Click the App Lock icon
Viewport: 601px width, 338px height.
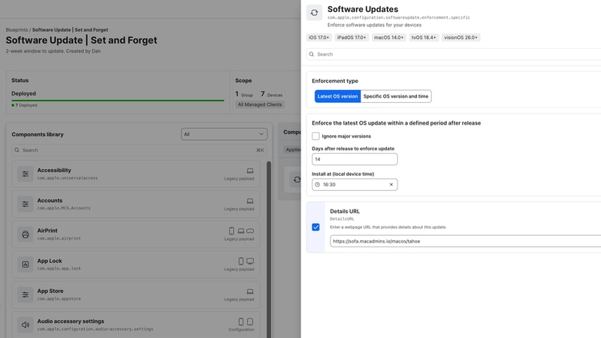(x=26, y=264)
